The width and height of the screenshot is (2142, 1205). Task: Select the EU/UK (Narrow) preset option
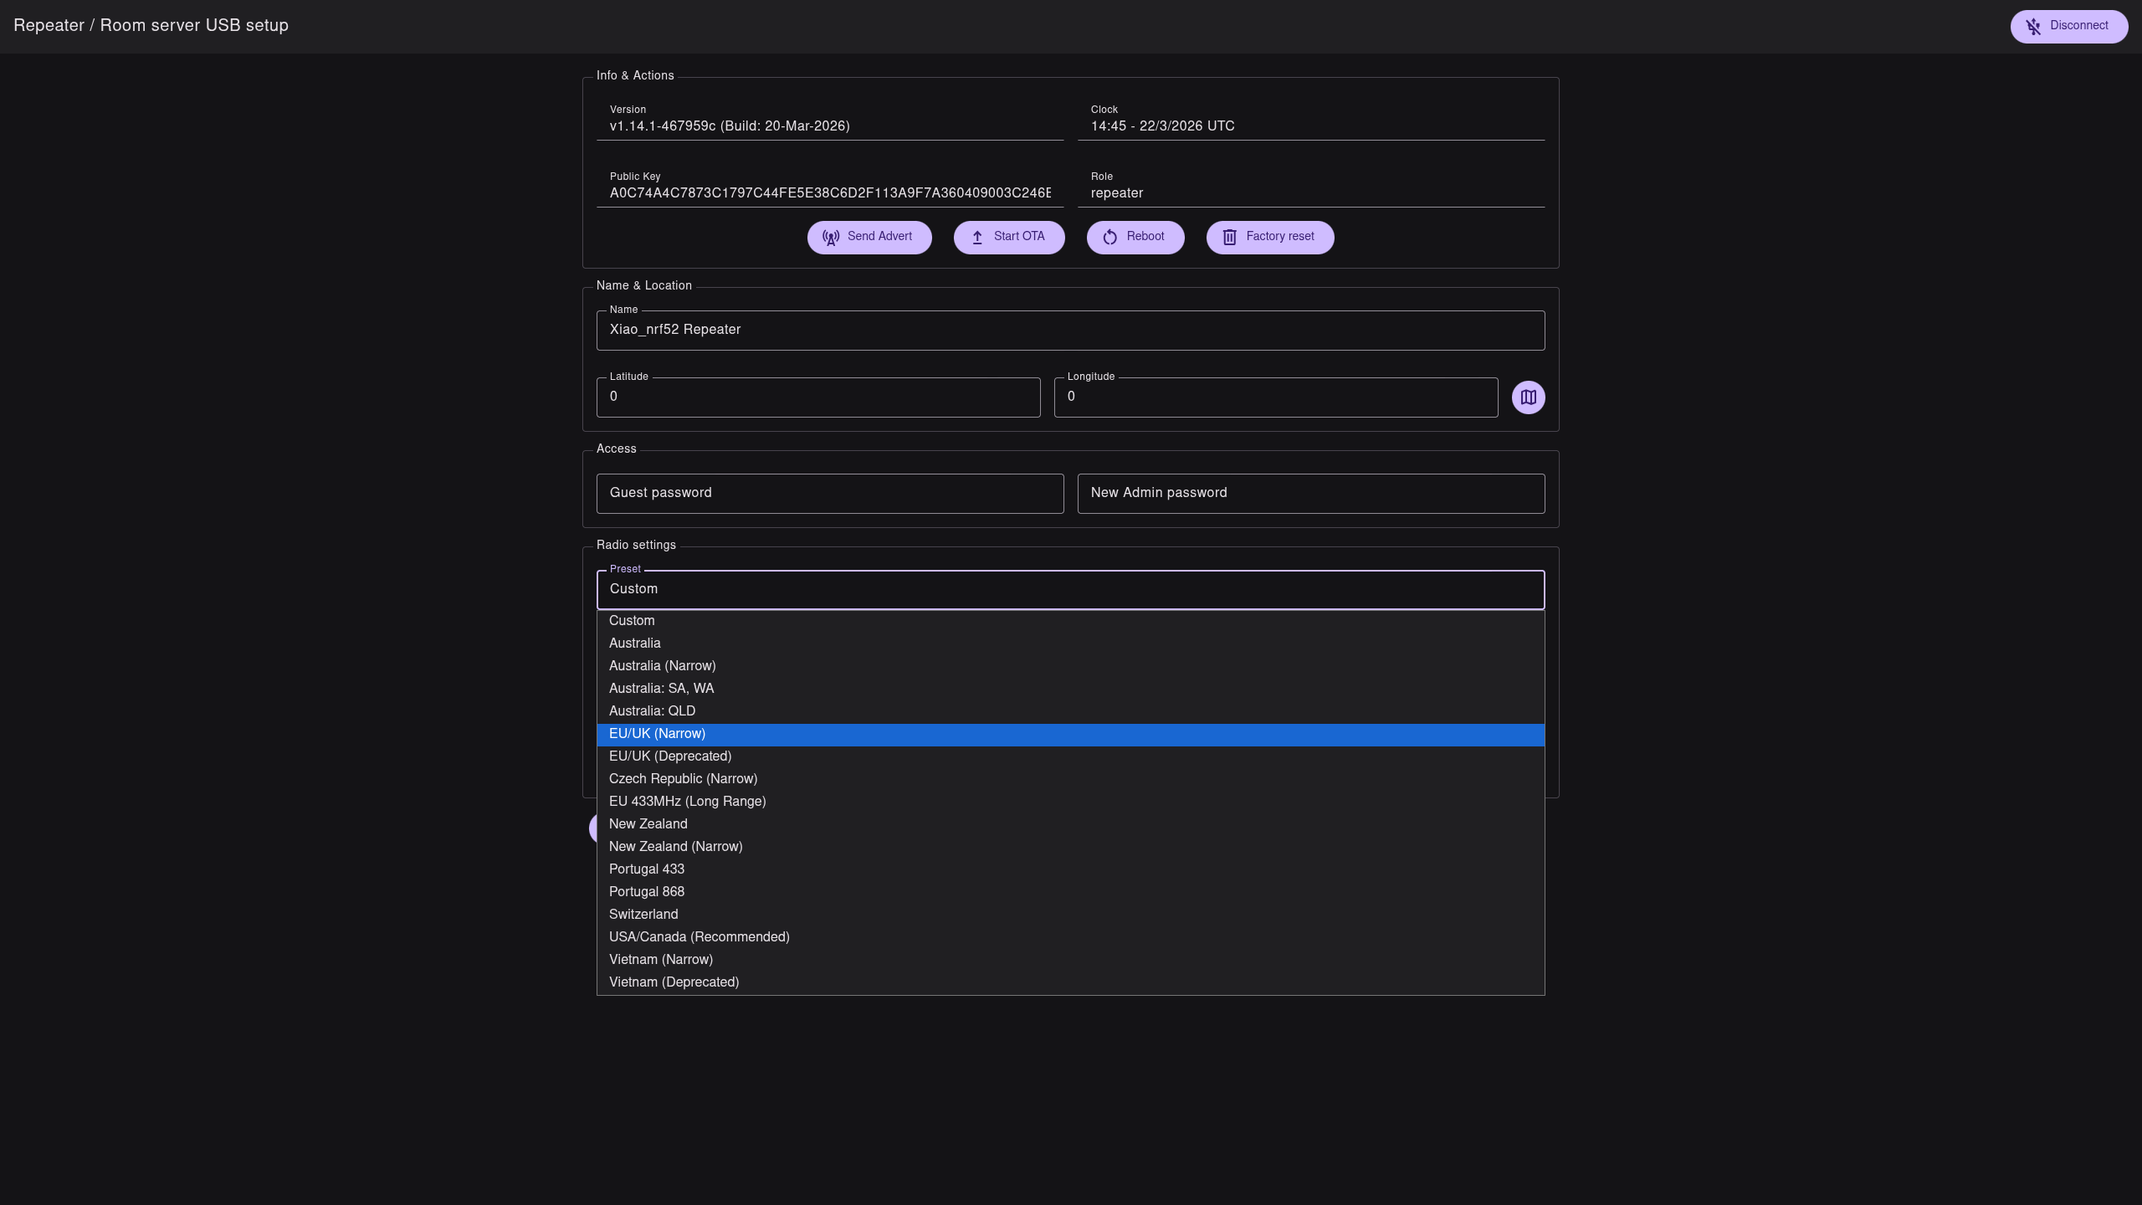point(657,734)
